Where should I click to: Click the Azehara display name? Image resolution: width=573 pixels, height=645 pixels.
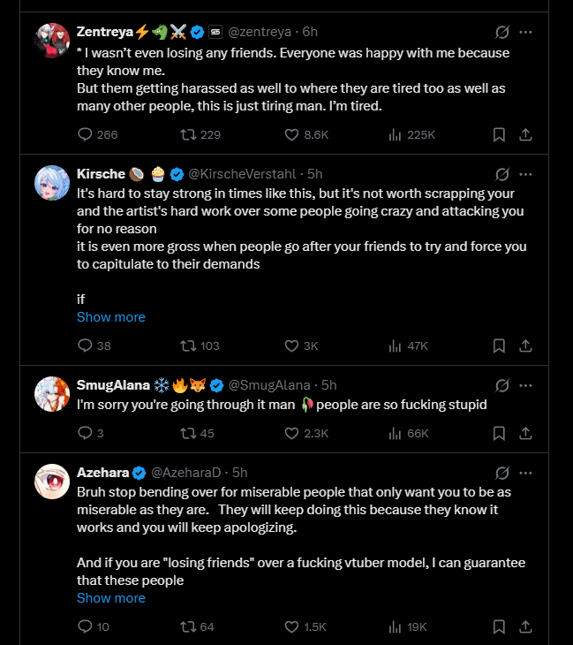point(102,473)
